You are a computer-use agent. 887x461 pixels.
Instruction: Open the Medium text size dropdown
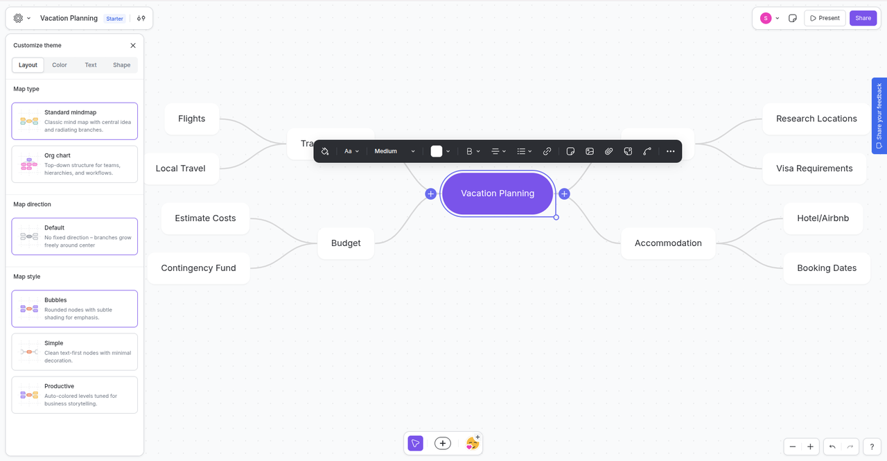click(x=395, y=151)
